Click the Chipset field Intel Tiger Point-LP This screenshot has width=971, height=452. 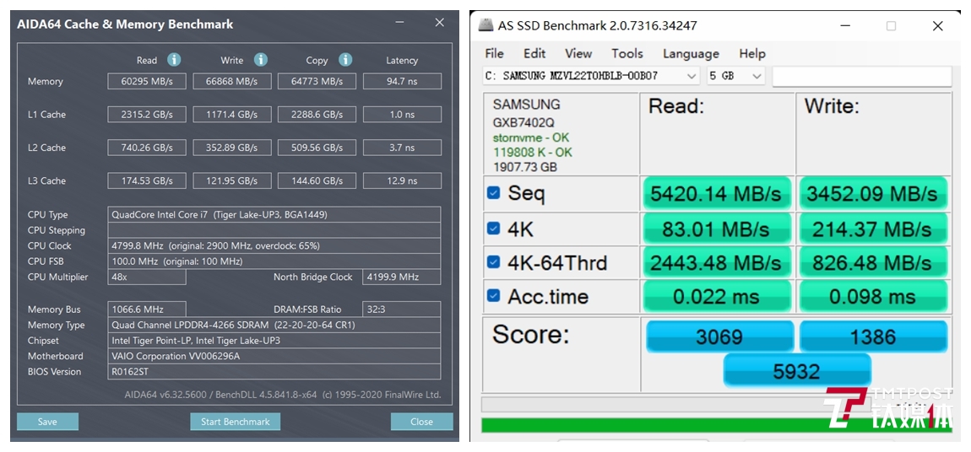click(274, 340)
